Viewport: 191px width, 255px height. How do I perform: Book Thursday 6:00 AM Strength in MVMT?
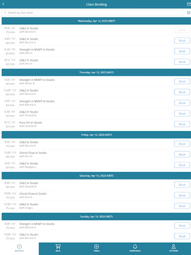(x=182, y=82)
